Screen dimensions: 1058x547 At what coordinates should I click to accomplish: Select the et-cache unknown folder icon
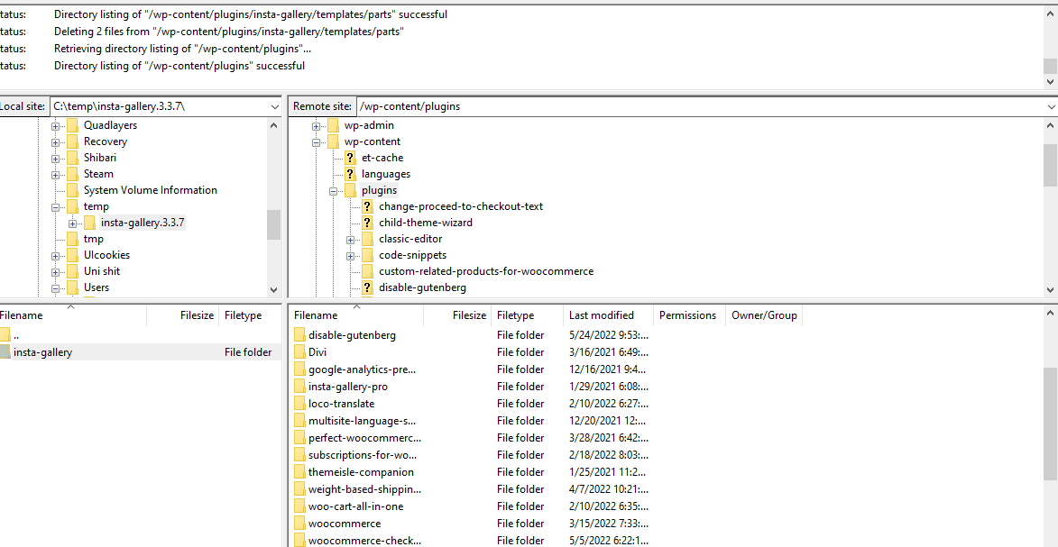(350, 158)
